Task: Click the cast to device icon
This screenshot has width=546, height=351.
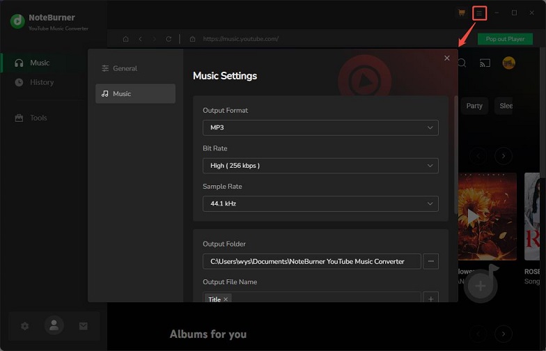Action: (x=485, y=63)
